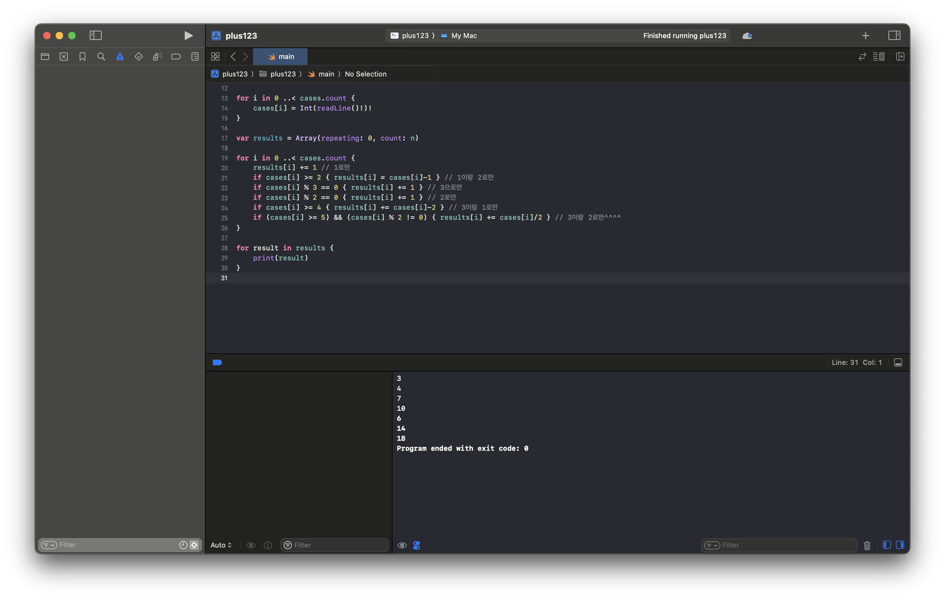Toggle the left navigator sidebar
The width and height of the screenshot is (945, 600).
[95, 36]
